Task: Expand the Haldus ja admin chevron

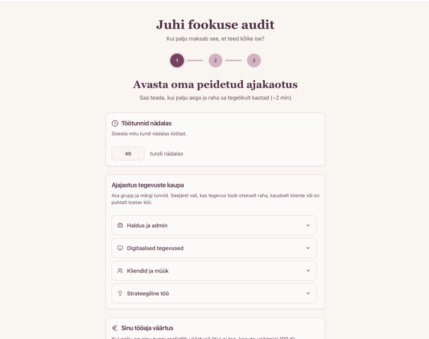Action: tap(308, 225)
